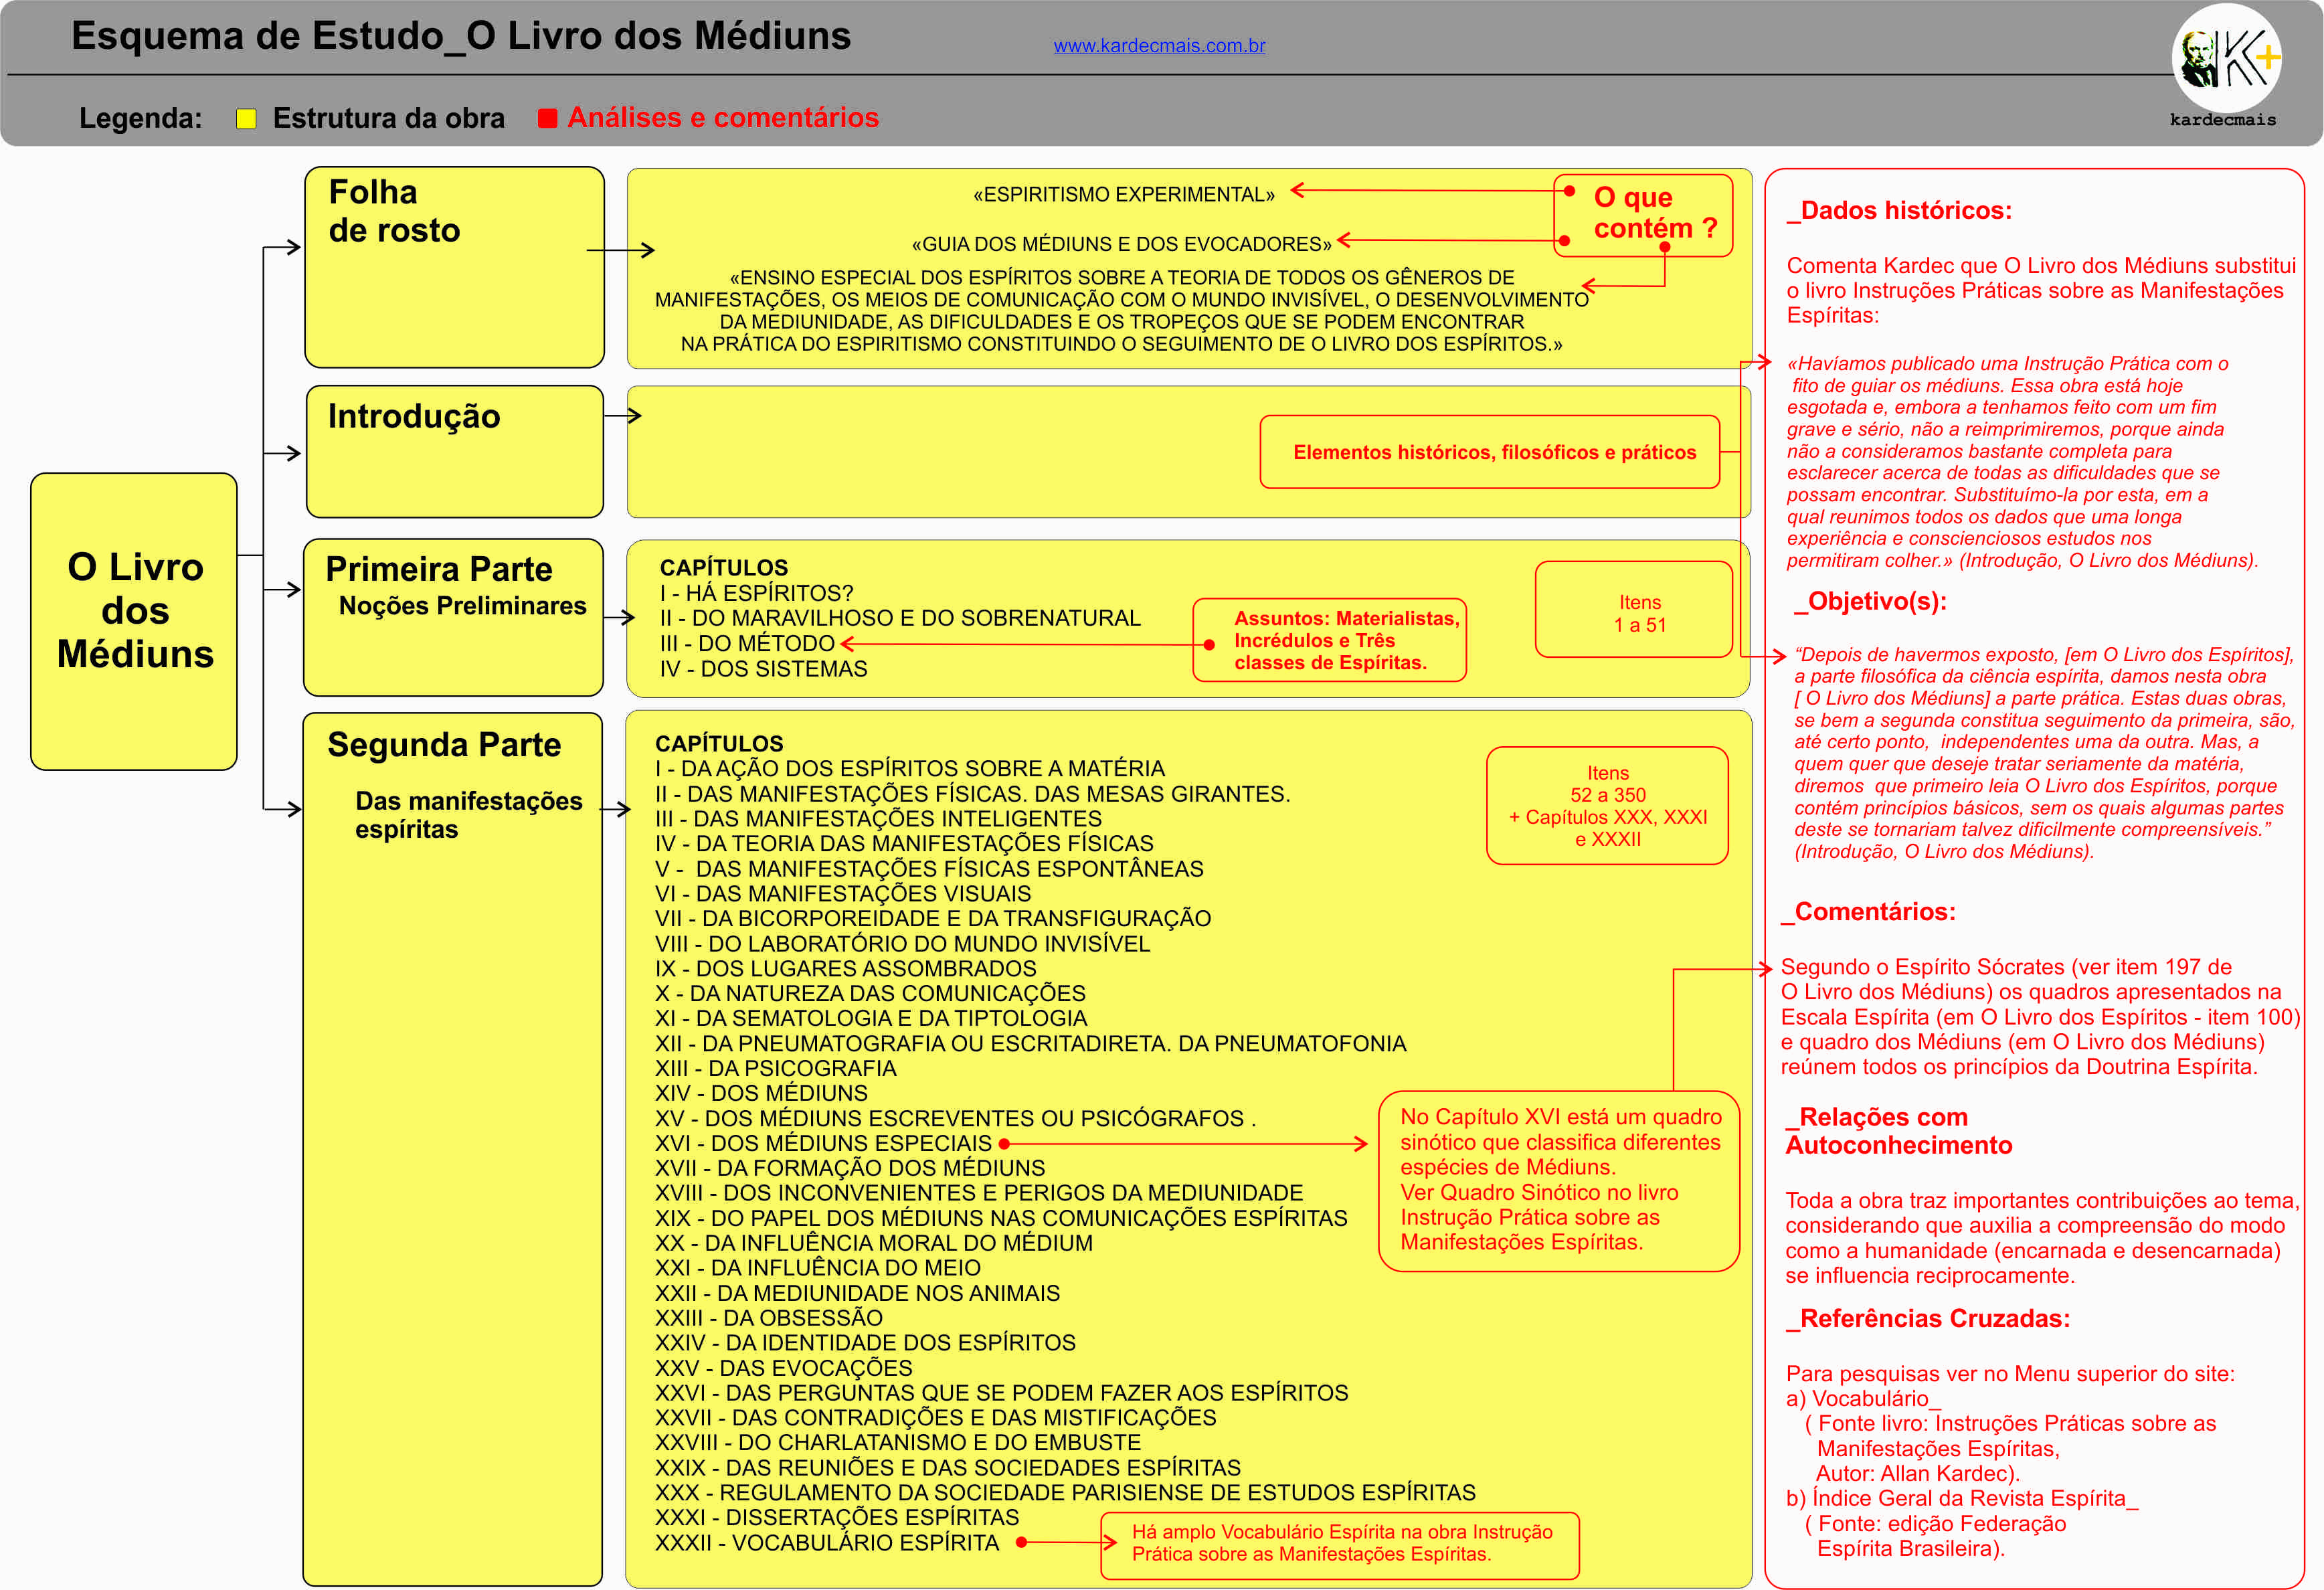Click the "Primeira Parte" heading
The height and width of the screenshot is (1590, 2324).
point(439,569)
